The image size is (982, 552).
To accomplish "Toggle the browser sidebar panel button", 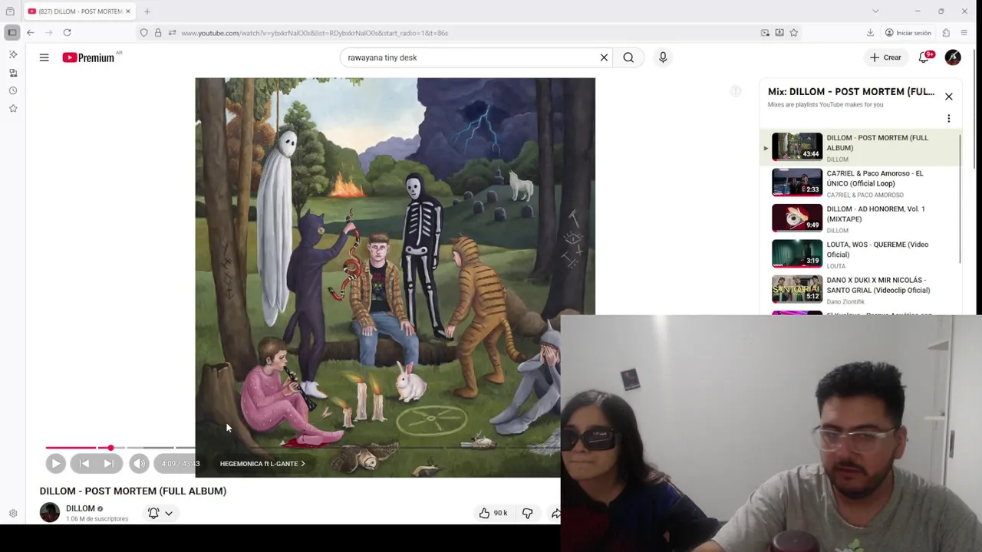I will click(12, 33).
